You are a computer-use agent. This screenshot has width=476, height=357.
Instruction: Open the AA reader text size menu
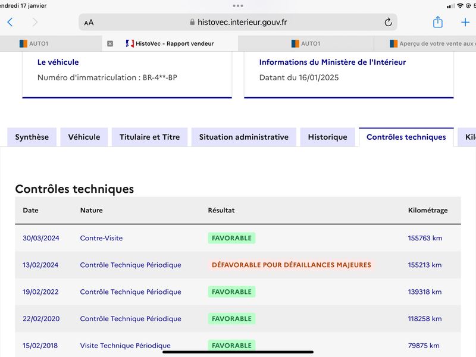pyautogui.click(x=89, y=23)
